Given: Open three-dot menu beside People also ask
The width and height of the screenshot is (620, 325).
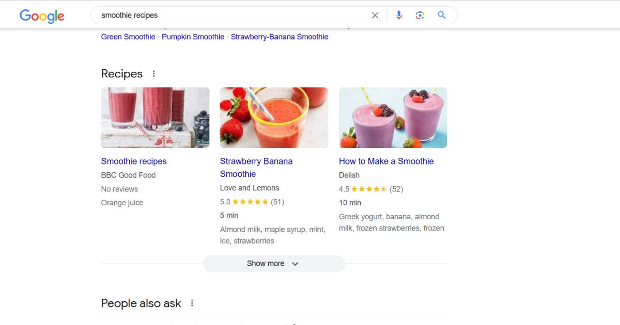Looking at the screenshot, I should click(x=192, y=303).
